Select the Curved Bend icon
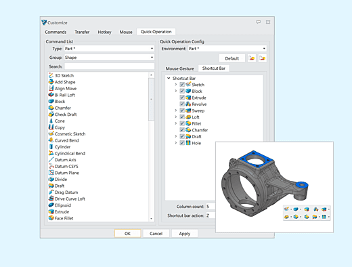This screenshot has height=267, width=352. 51,140
